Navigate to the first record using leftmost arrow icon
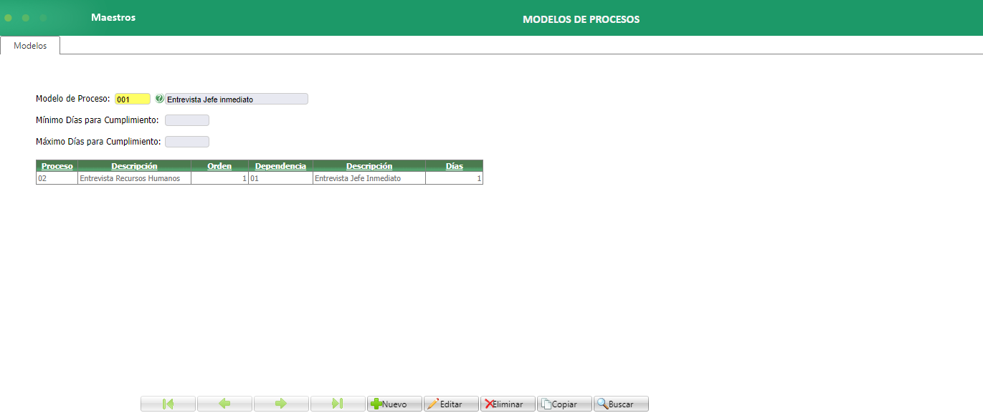 coord(167,403)
